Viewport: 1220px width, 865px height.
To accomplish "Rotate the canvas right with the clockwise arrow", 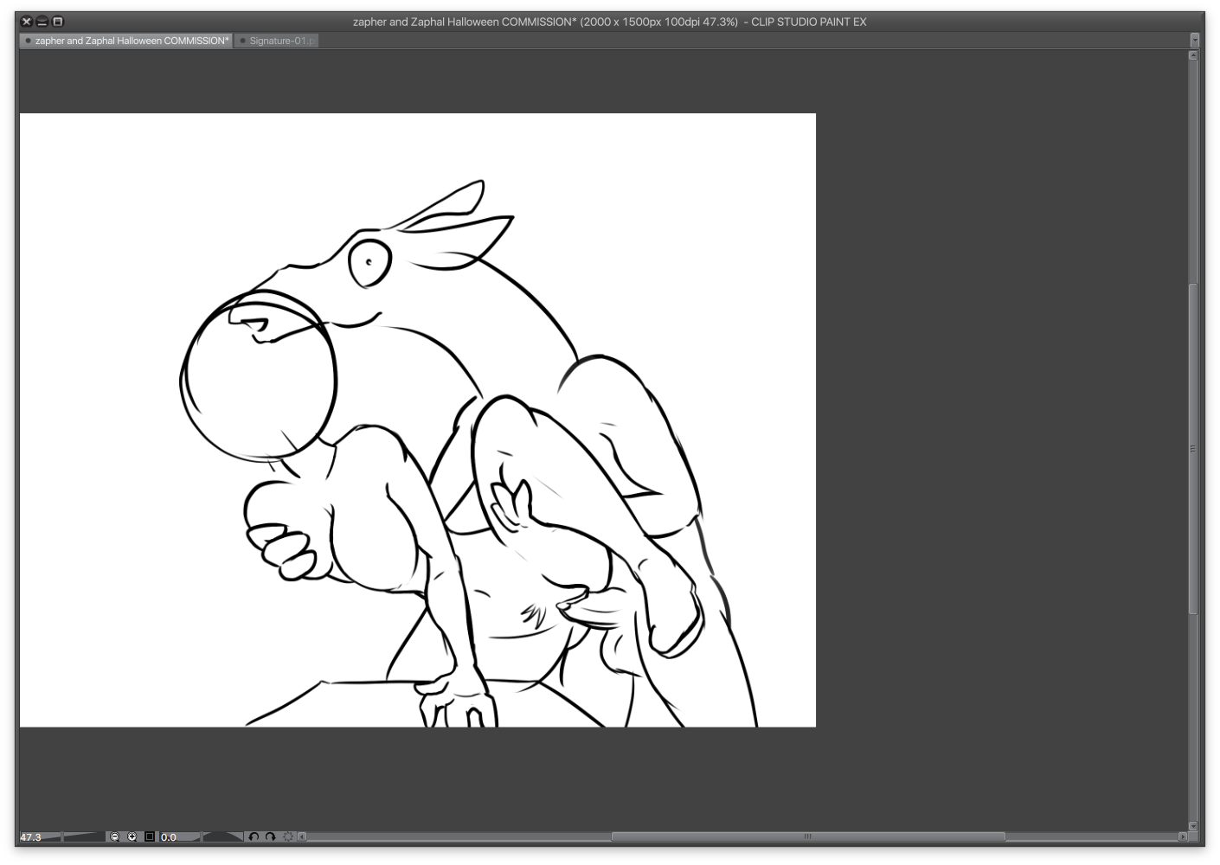I will click(x=271, y=836).
